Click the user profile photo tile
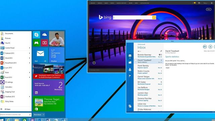The height and width of the screenshot is (121, 215). (x=57, y=39)
